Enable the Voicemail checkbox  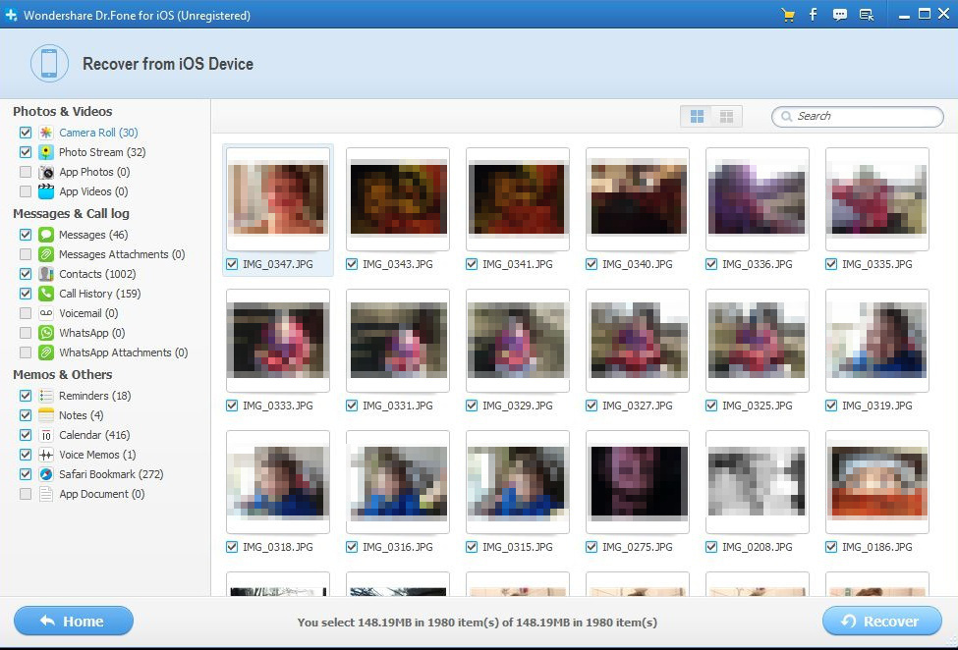25,313
